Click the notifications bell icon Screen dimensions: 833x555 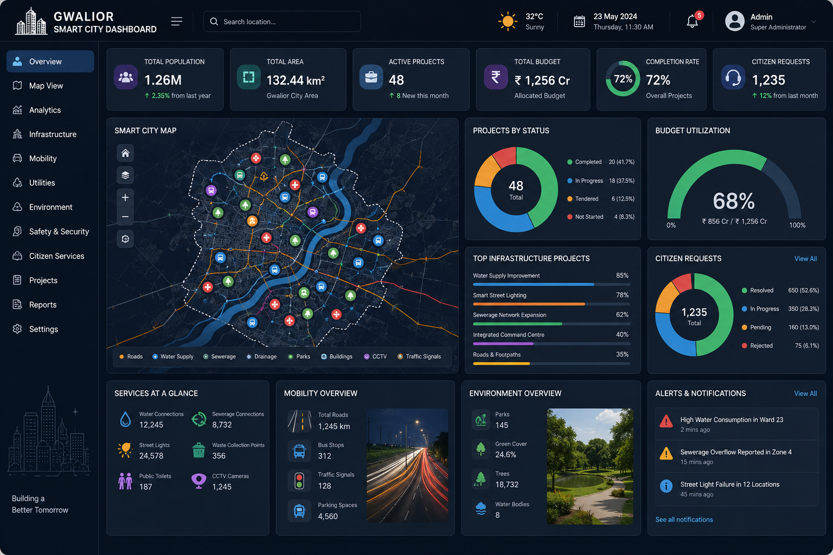(x=692, y=22)
